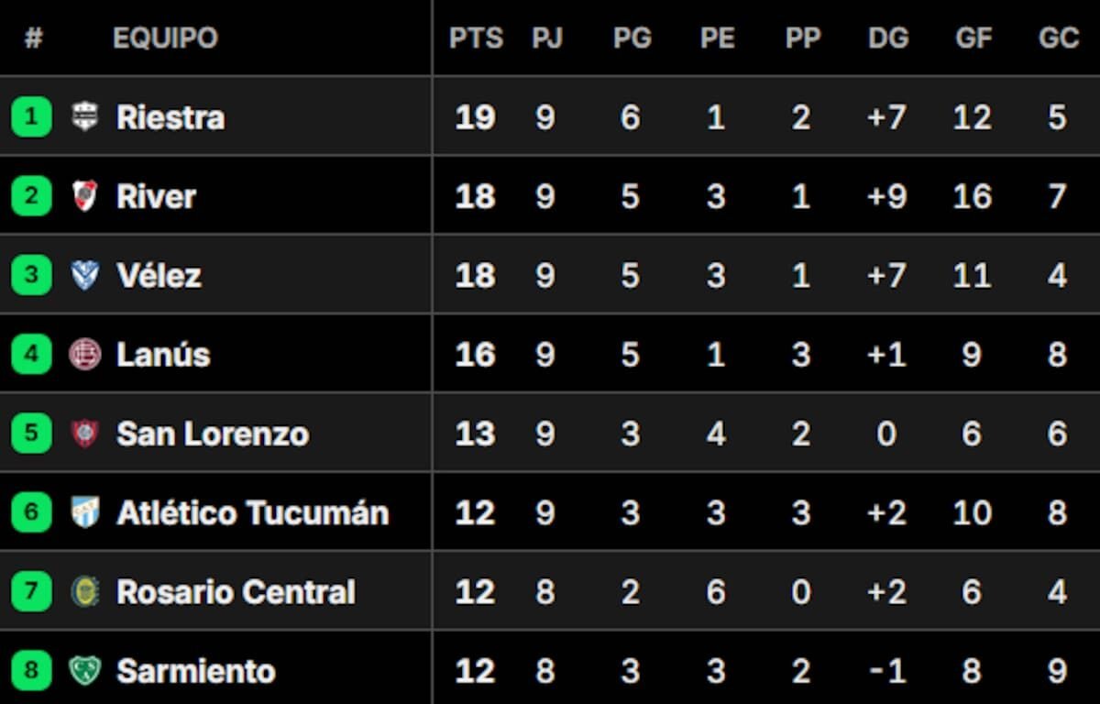Viewport: 1100px width, 704px height.
Task: Sort table by PTS column header
Action: pyautogui.click(x=476, y=38)
